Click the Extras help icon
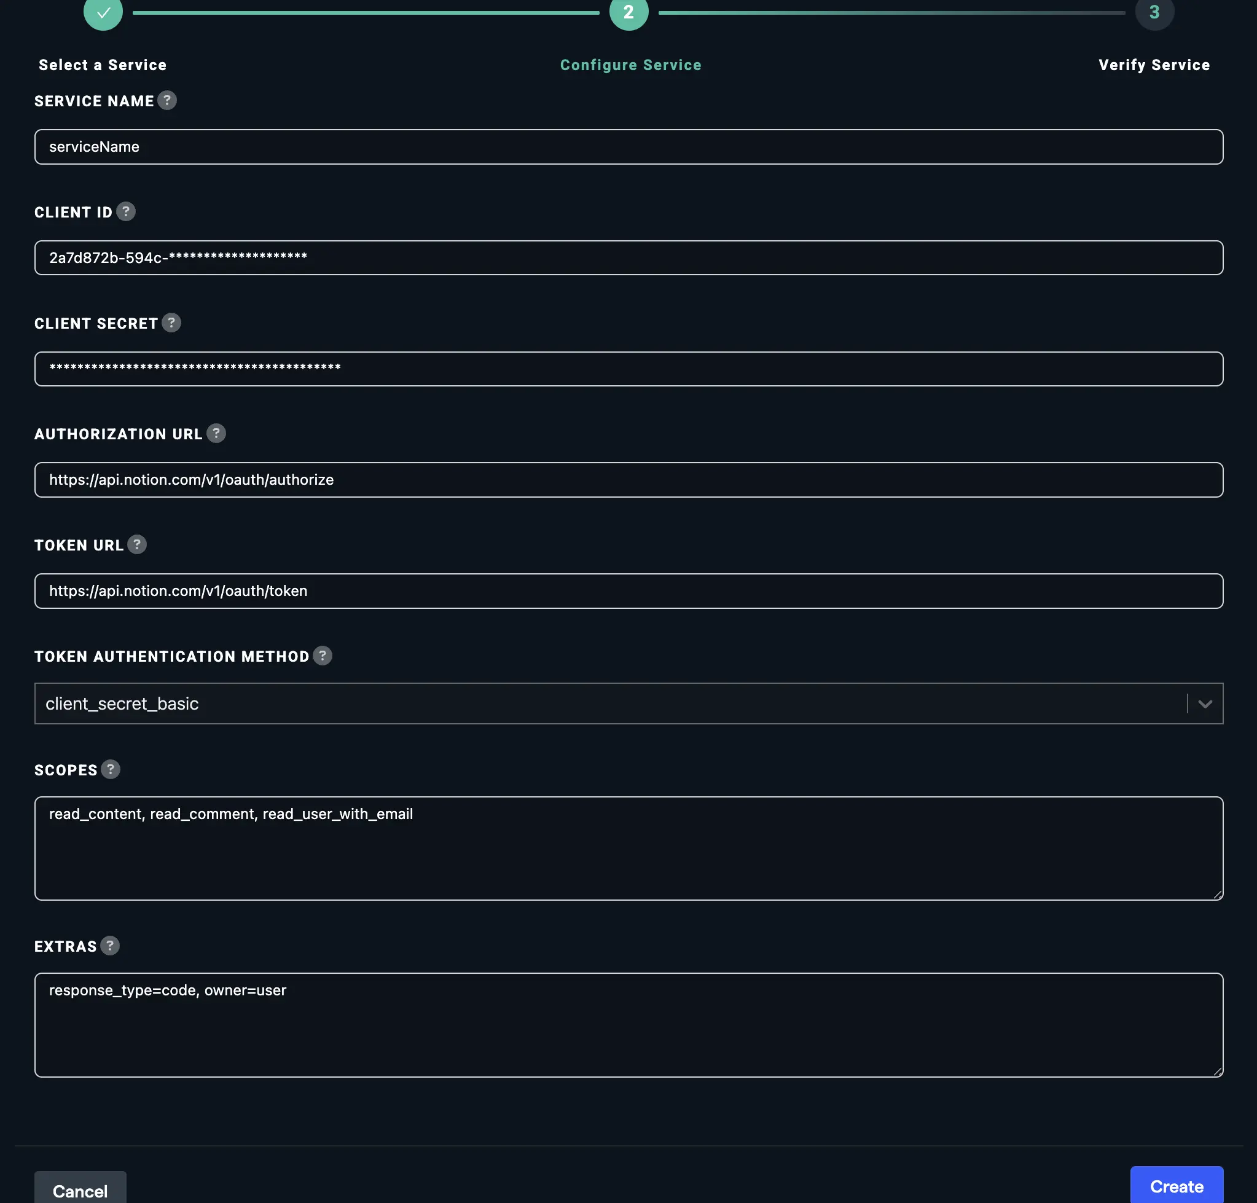The image size is (1257, 1203). (x=111, y=945)
